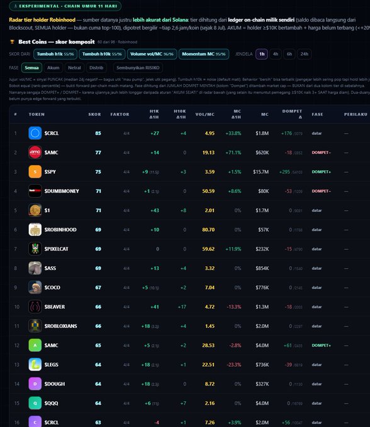Click the orange $SPY token icon

click(35, 172)
